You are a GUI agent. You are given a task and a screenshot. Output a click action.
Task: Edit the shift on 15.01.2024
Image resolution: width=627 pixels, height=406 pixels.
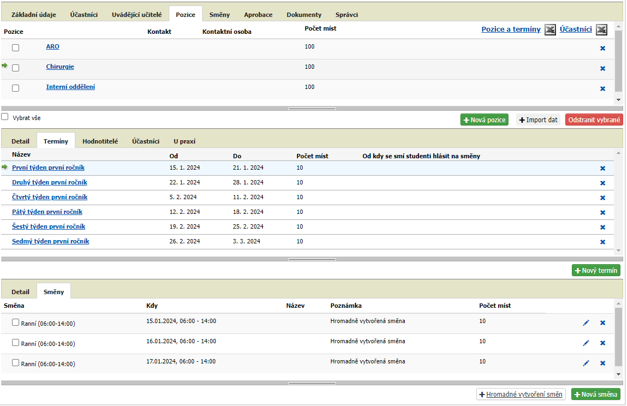pyautogui.click(x=586, y=323)
